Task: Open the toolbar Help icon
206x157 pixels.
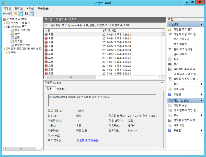Action: [26, 13]
